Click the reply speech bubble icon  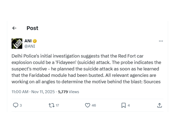point(15,105)
